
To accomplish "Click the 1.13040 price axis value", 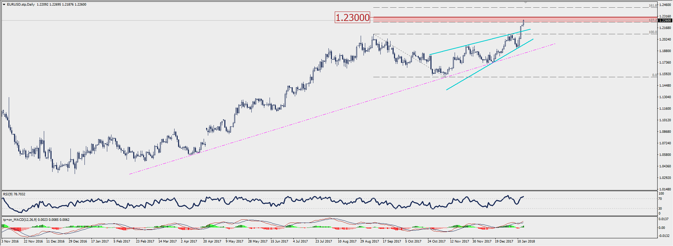I will point(665,97).
